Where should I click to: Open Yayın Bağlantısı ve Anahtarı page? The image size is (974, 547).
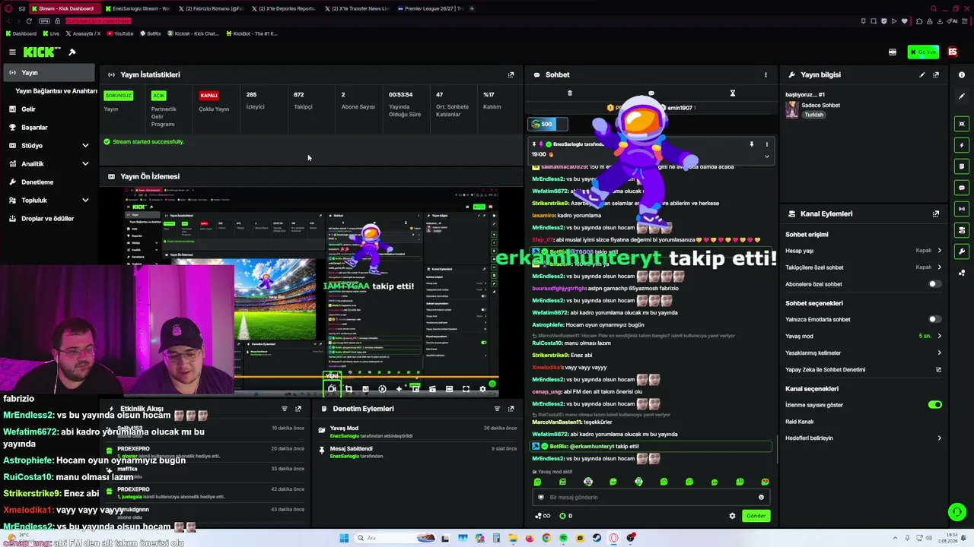[56, 91]
